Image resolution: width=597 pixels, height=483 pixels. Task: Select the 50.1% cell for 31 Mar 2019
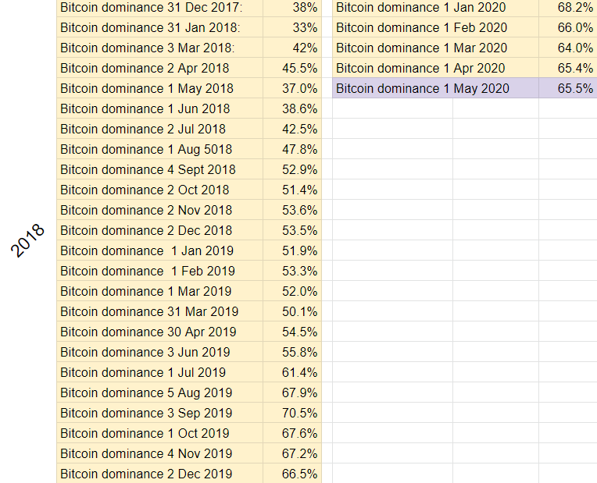tap(292, 311)
